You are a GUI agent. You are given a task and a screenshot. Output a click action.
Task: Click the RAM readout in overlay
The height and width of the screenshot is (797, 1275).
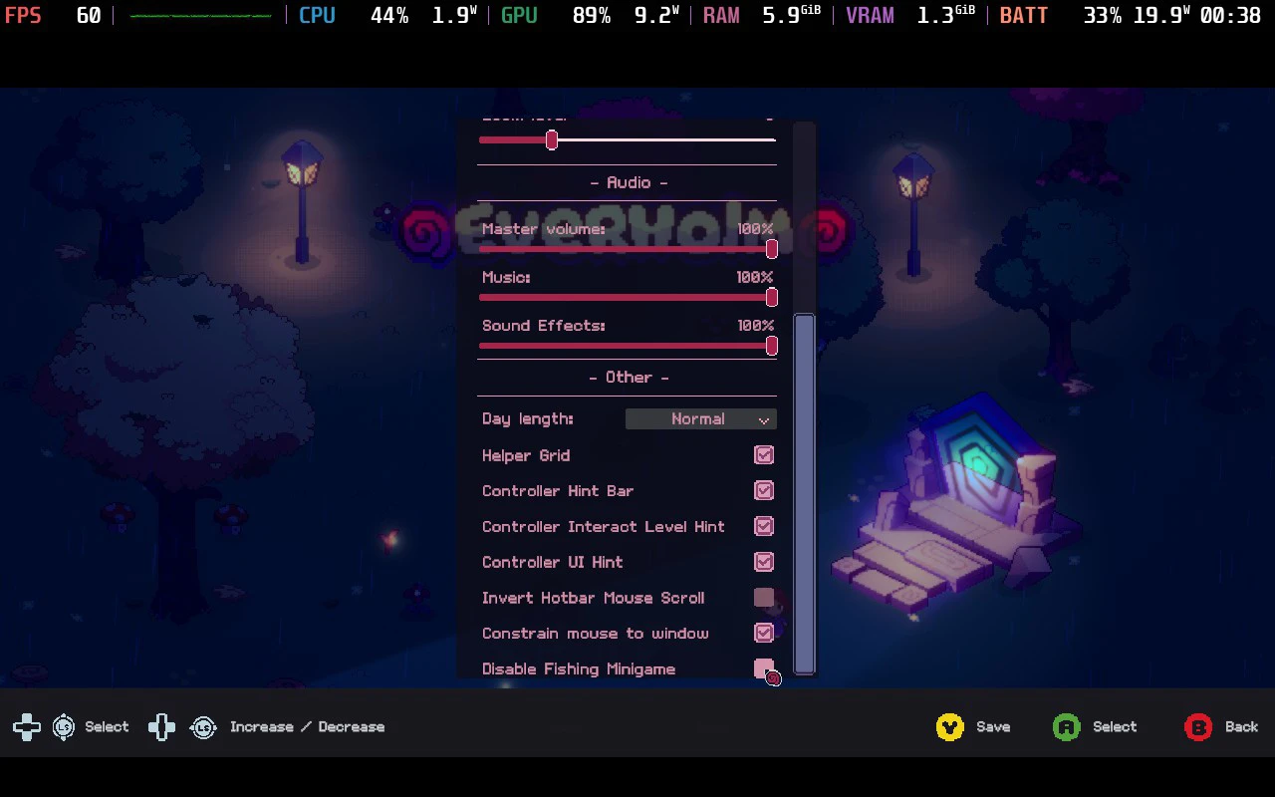[762, 16]
